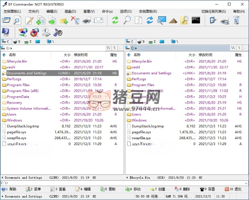The width and height of the screenshot is (249, 200).
Task: Click the edit pencil and notepad icon
Action: 29,20
